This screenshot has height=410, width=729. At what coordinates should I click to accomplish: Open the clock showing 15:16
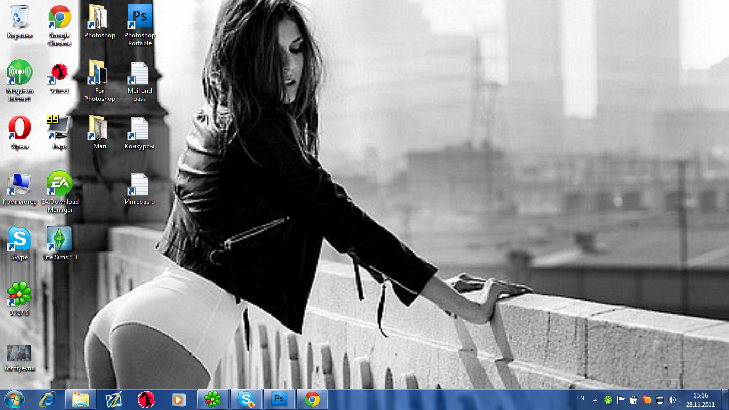click(700, 399)
